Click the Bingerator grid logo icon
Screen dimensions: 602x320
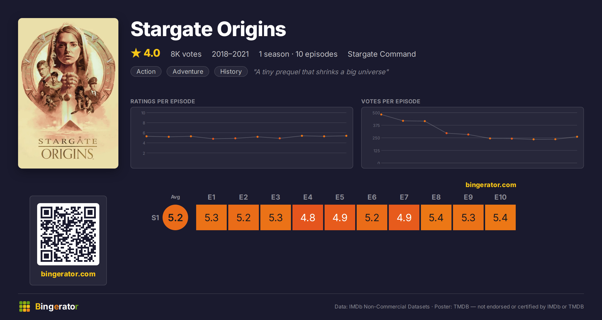click(x=25, y=306)
